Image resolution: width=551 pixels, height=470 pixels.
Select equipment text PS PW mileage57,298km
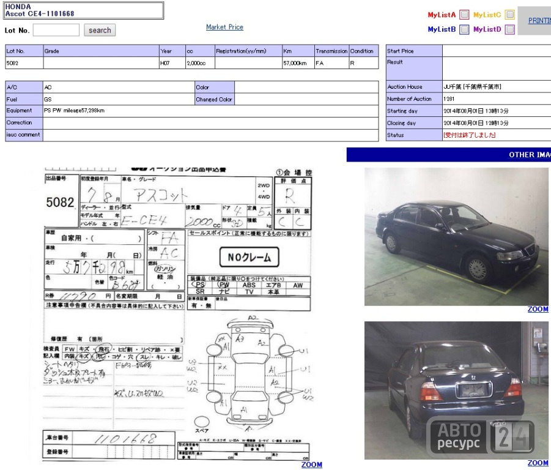(x=74, y=110)
